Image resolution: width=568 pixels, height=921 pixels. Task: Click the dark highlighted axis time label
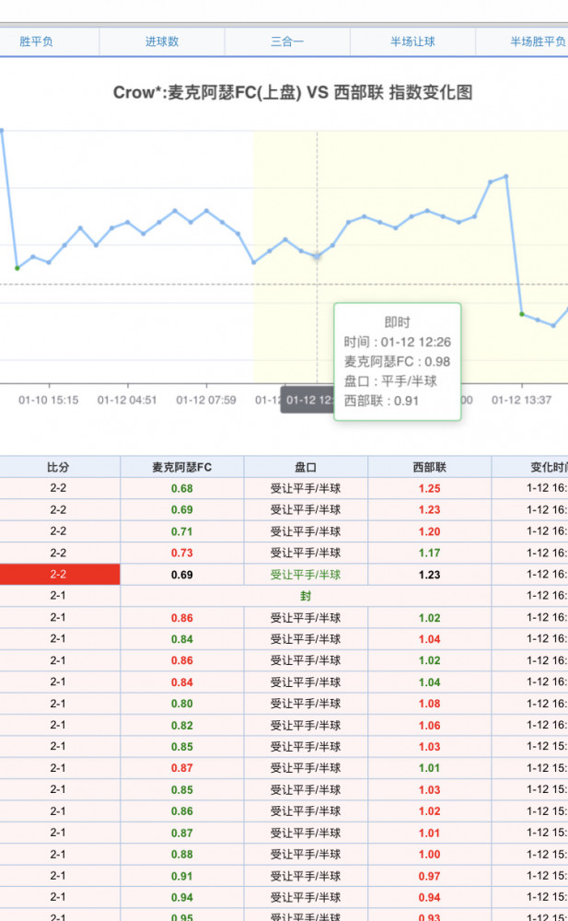click(307, 400)
